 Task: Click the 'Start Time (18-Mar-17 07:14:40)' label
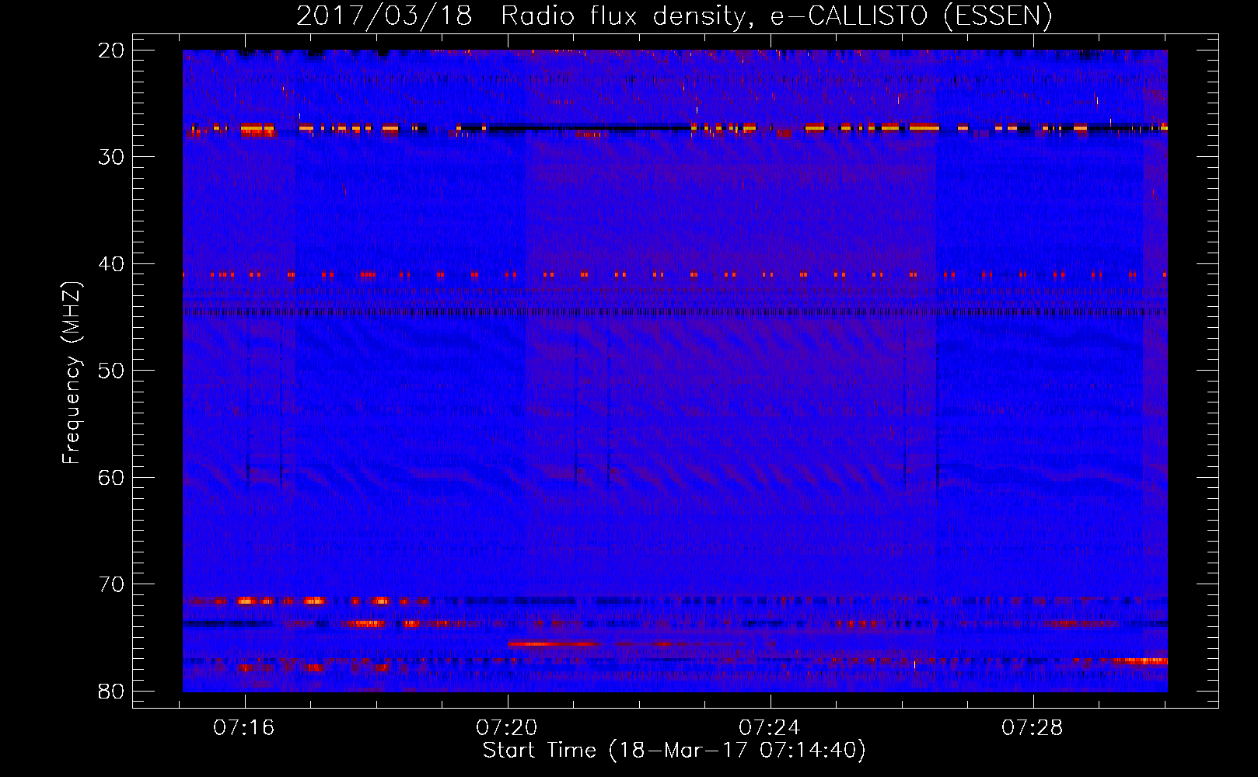[x=674, y=751]
